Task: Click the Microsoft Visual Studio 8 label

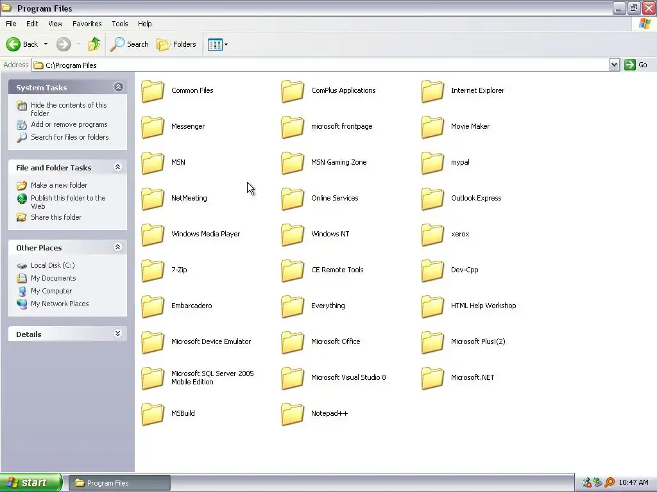Action: point(348,377)
